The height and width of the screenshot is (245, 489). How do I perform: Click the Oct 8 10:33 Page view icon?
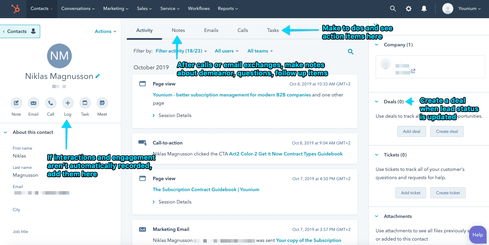pyautogui.click(x=142, y=84)
